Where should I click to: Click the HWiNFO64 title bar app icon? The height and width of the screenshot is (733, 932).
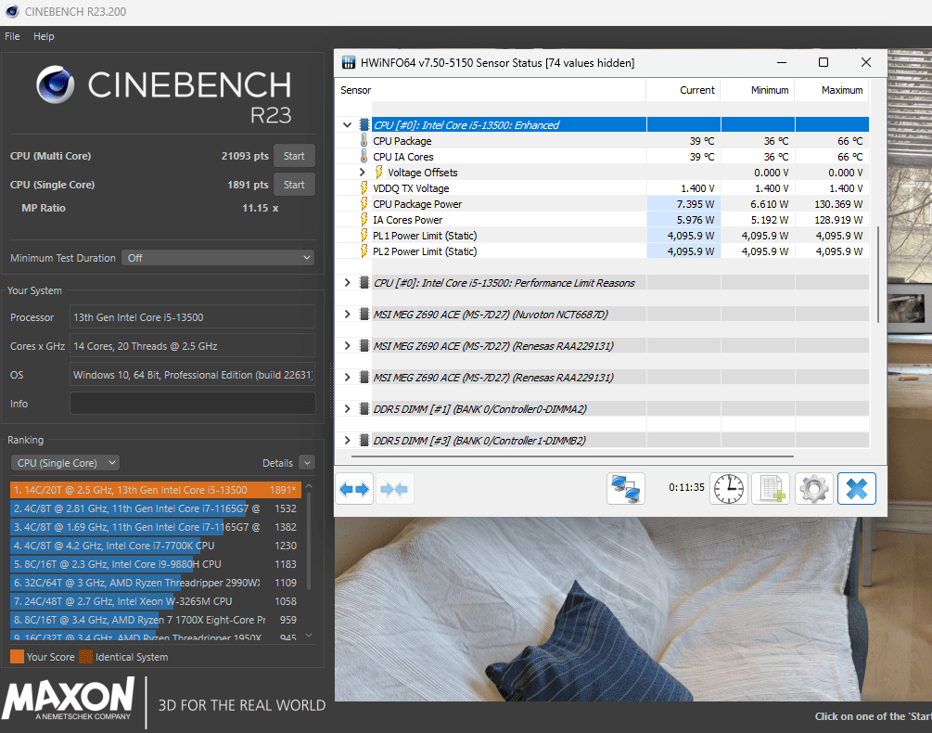[x=349, y=62]
